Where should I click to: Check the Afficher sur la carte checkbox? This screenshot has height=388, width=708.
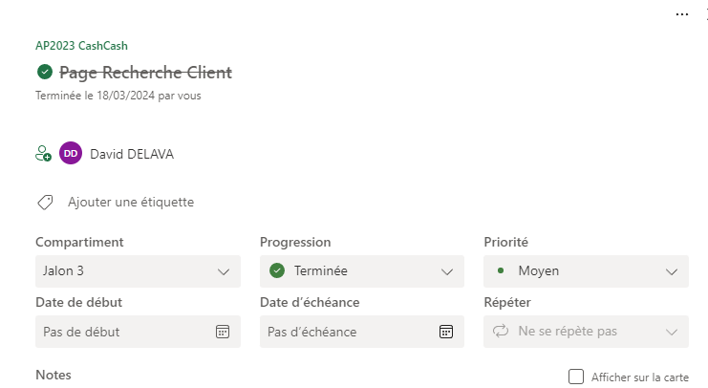[575, 377]
